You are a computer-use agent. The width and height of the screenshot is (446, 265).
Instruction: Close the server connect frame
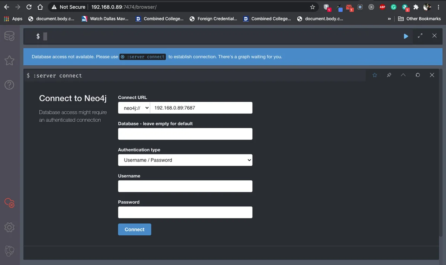tap(432, 75)
